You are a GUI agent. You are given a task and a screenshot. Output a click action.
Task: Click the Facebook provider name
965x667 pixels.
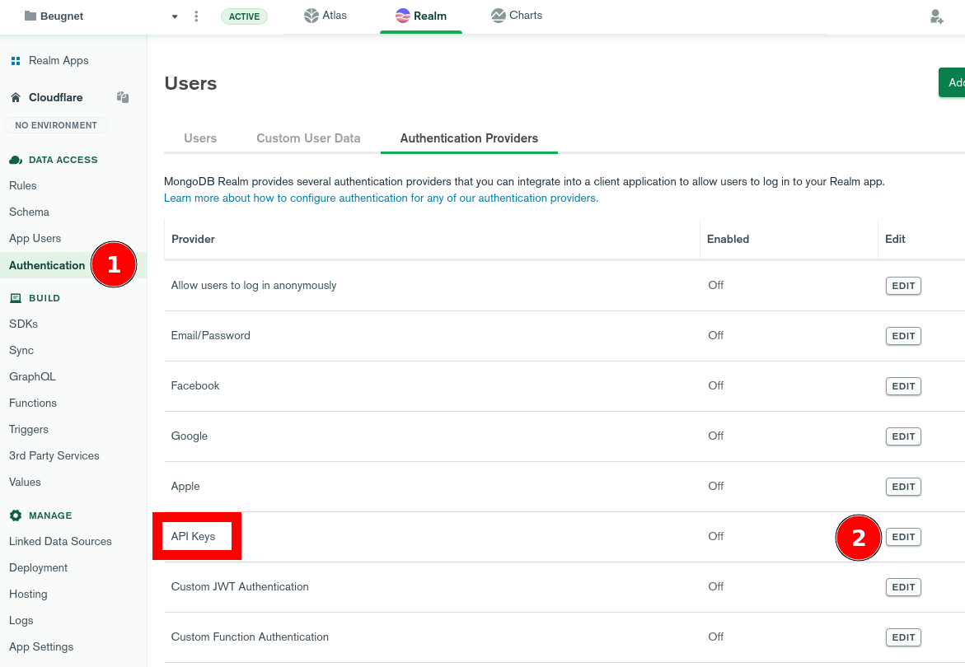click(195, 386)
